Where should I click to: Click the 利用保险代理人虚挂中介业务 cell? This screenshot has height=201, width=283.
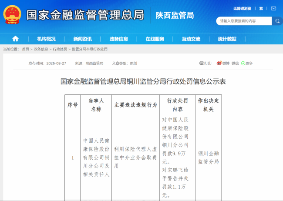pos(135,157)
